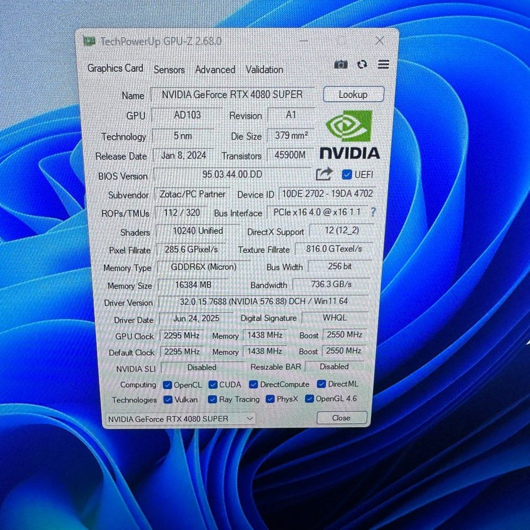Click the Driver Version field
Screen dimensions: 530x530
(x=263, y=301)
